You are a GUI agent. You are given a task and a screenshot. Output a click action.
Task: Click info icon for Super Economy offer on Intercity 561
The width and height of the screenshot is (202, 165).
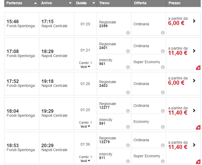(163, 67)
